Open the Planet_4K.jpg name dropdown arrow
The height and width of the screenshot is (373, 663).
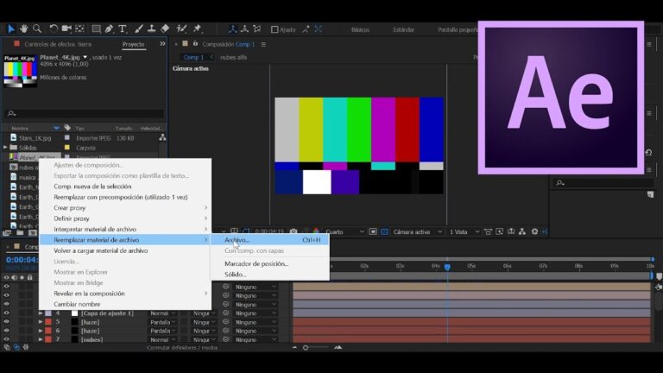tap(85, 57)
